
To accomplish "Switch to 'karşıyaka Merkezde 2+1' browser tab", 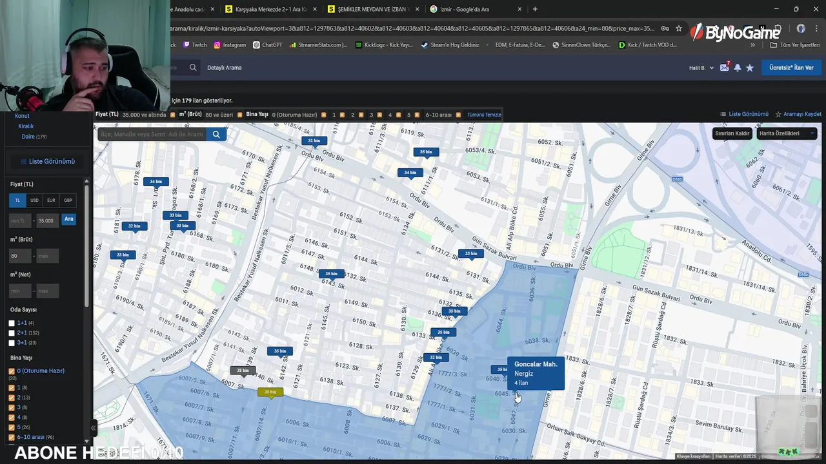I will point(270,9).
